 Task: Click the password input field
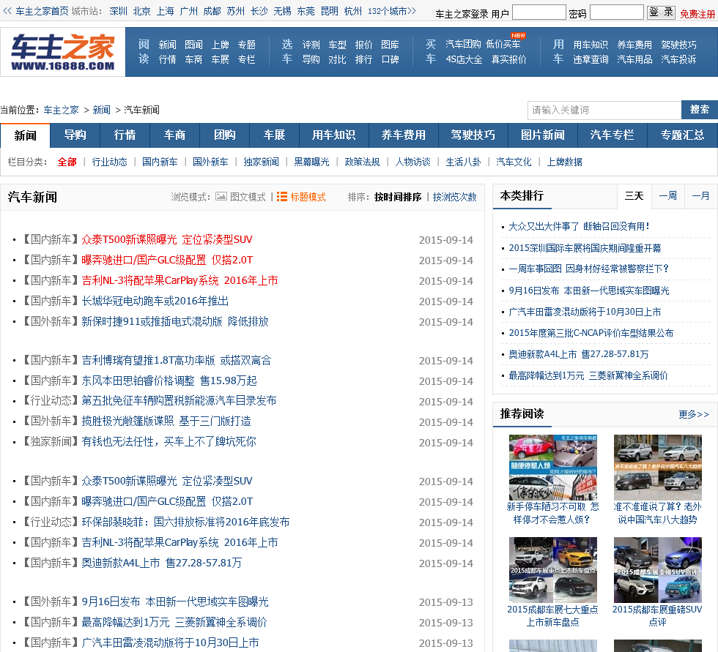point(617,12)
